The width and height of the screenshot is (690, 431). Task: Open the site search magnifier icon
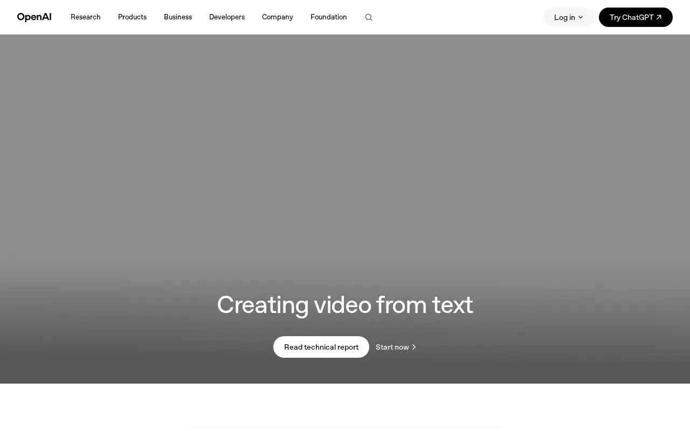(369, 17)
